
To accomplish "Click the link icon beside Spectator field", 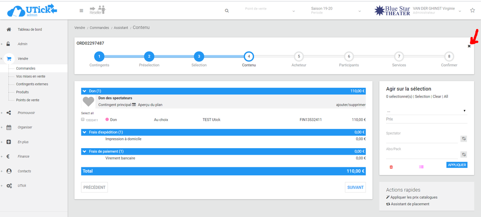I will [464, 139].
